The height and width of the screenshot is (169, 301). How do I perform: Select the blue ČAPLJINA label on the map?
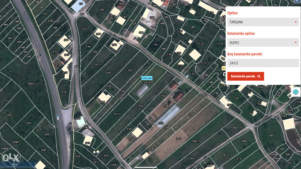(x=147, y=78)
